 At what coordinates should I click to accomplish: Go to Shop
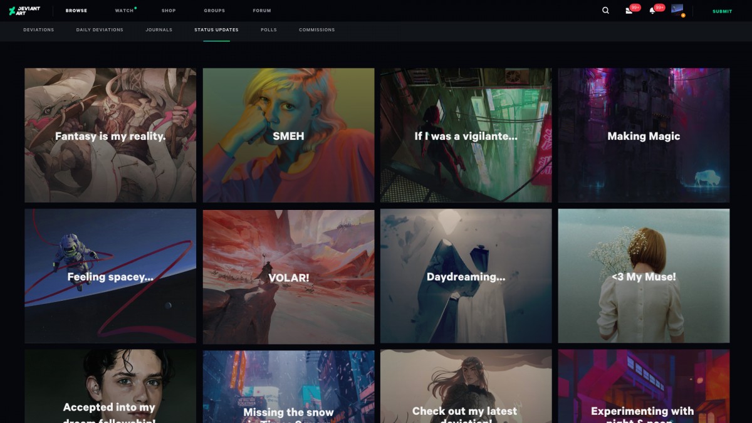click(169, 11)
